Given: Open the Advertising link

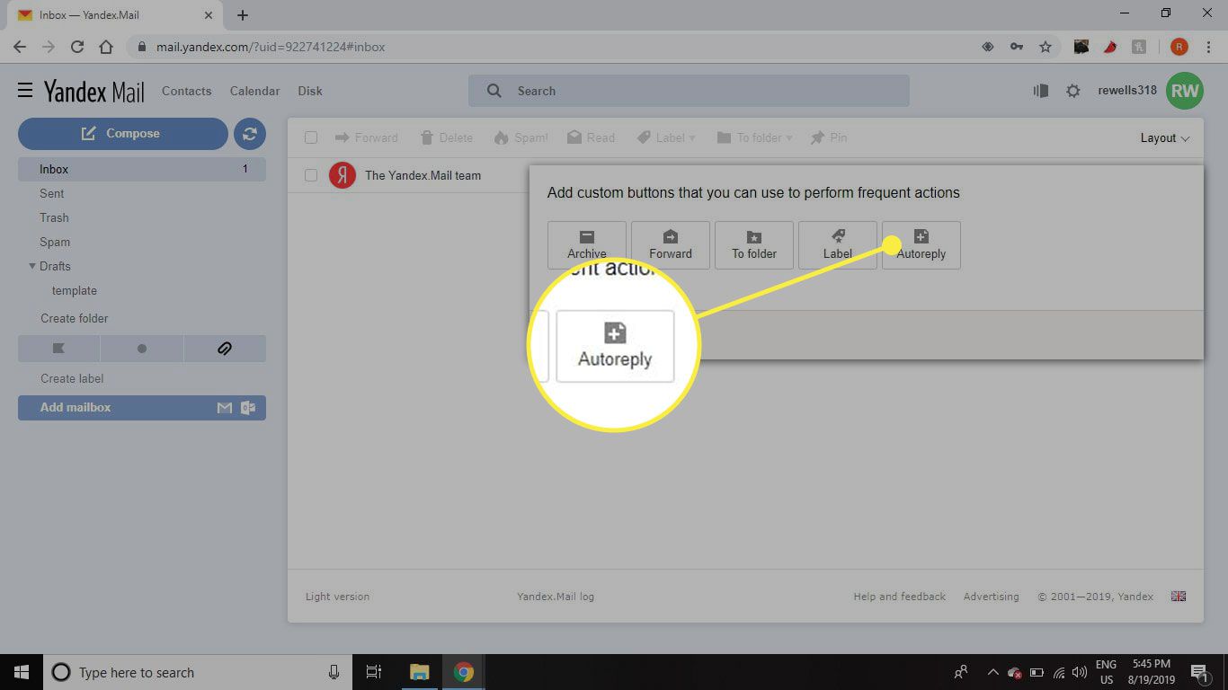Looking at the screenshot, I should (992, 597).
